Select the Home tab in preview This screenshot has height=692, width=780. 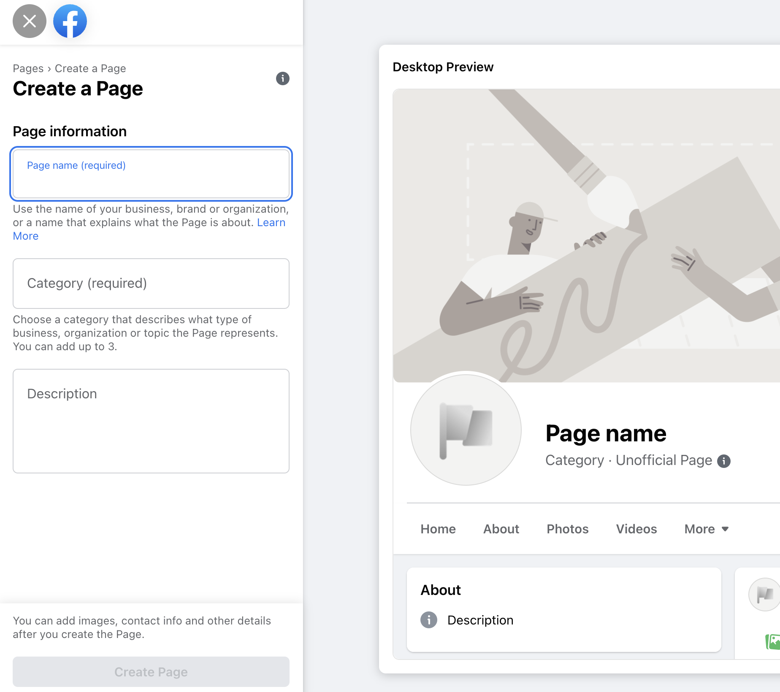[438, 529]
